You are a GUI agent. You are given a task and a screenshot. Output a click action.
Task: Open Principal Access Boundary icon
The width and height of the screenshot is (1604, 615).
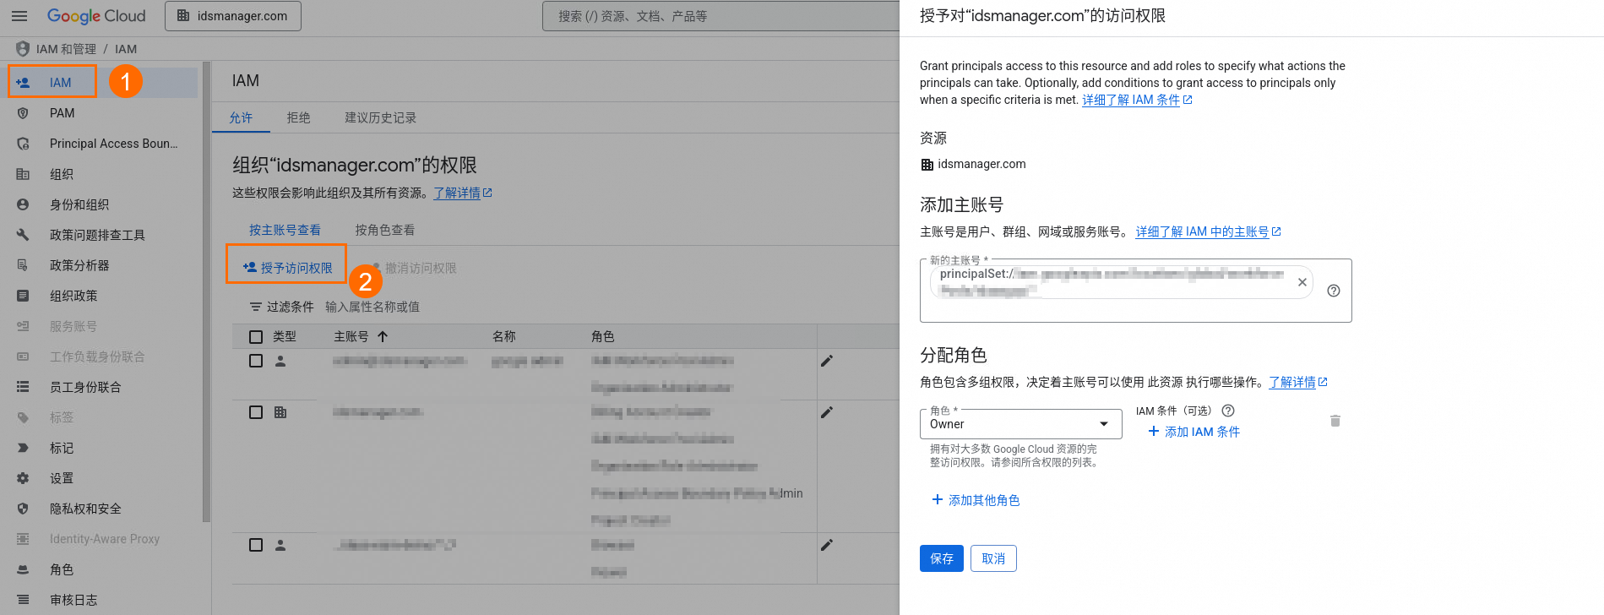[x=23, y=144]
